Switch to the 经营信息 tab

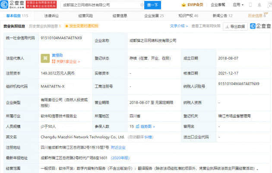point(120,16)
